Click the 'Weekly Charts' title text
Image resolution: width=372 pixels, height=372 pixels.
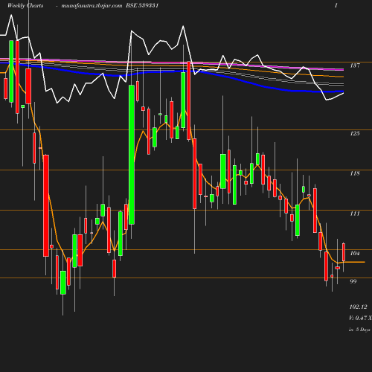25,5
